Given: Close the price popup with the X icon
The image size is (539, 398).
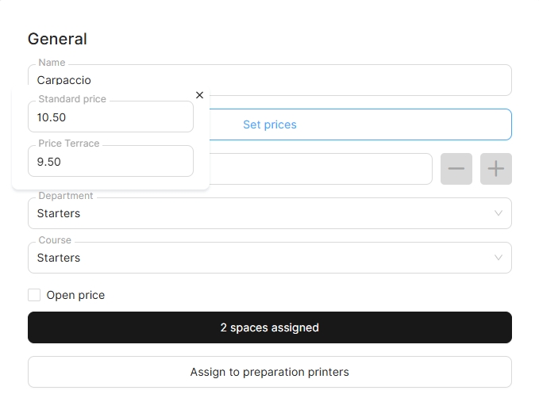Looking at the screenshot, I should click(x=199, y=95).
